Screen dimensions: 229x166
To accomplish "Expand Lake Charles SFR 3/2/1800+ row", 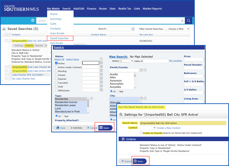I will (x=10, y=75).
